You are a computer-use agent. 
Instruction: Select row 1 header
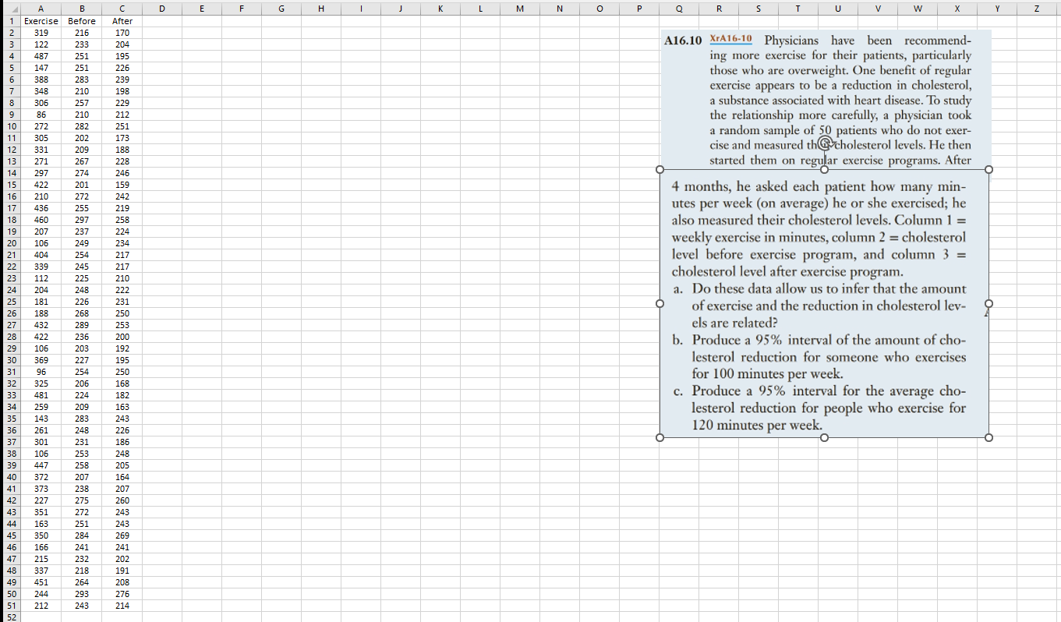tap(11, 21)
